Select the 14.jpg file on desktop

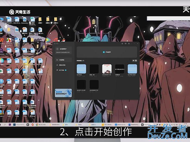tap(25, 114)
